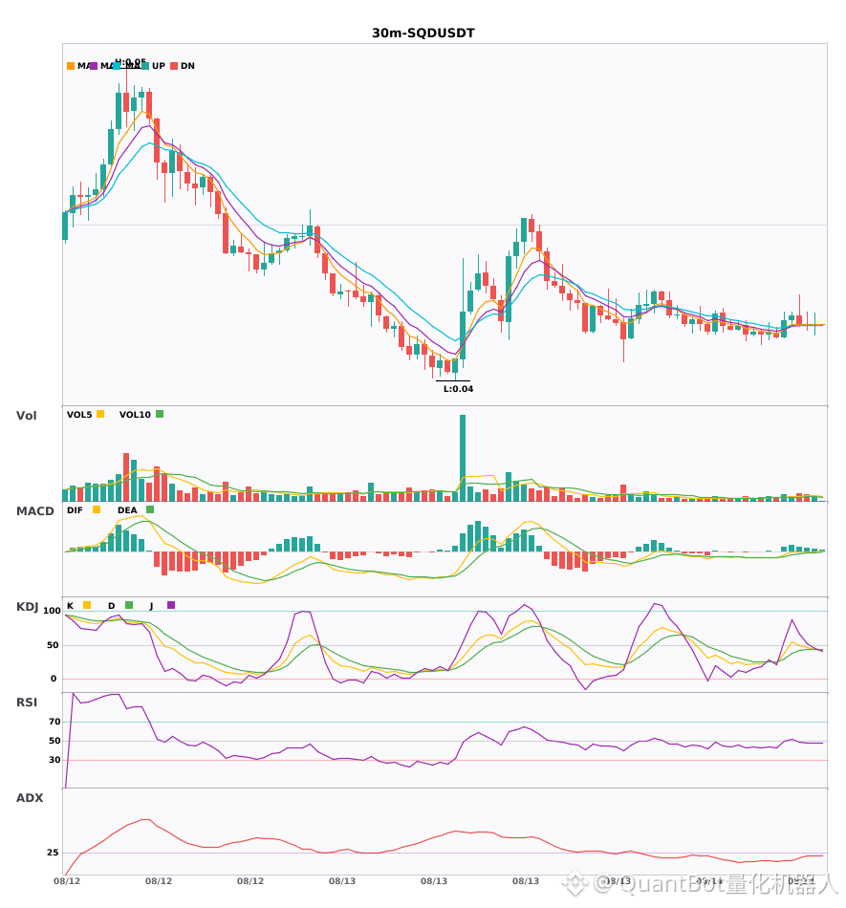Image resolution: width=846 pixels, height=908 pixels.
Task: Select the RSI panel label
Action: coord(27,703)
